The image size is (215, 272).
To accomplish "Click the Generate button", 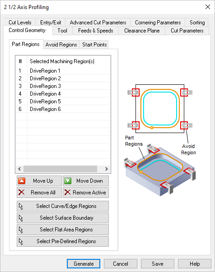I will (84, 264).
